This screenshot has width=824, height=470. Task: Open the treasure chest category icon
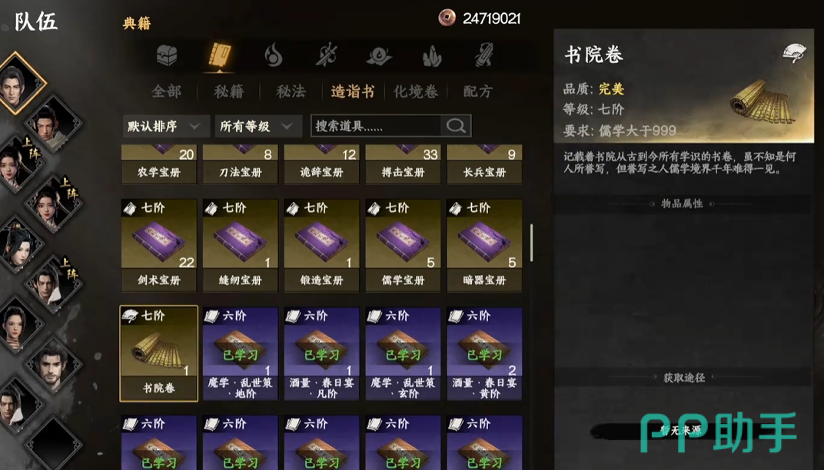coord(167,55)
